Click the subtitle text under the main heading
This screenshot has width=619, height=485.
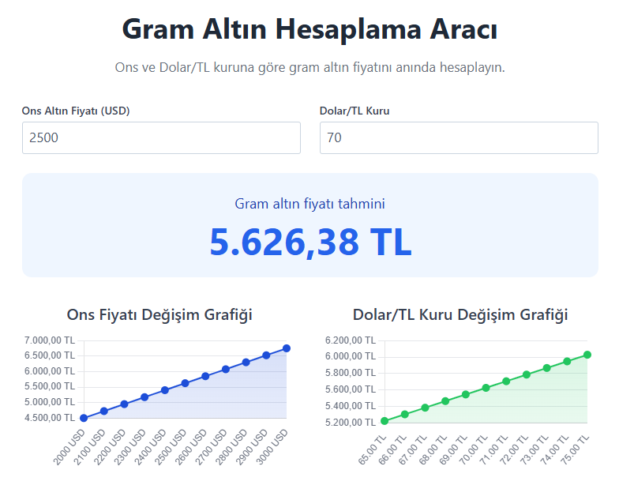tap(310, 67)
